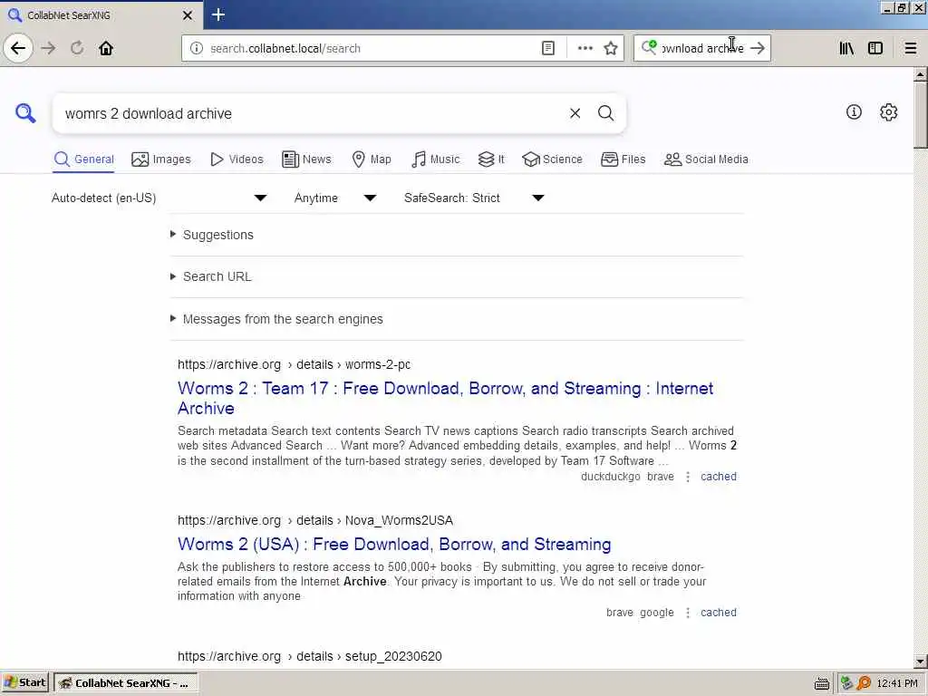This screenshot has height=696, width=928.
Task: Click the SearXNG logo magnifier
Action: click(25, 112)
